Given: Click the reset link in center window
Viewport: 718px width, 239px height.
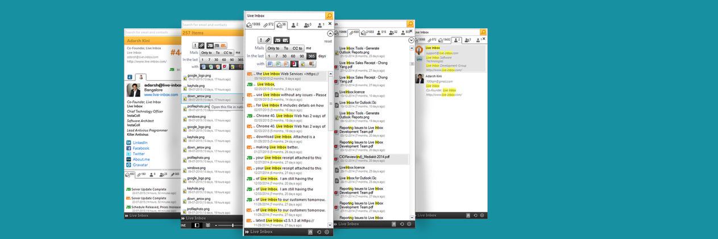Looking at the screenshot, I should click(328, 41).
